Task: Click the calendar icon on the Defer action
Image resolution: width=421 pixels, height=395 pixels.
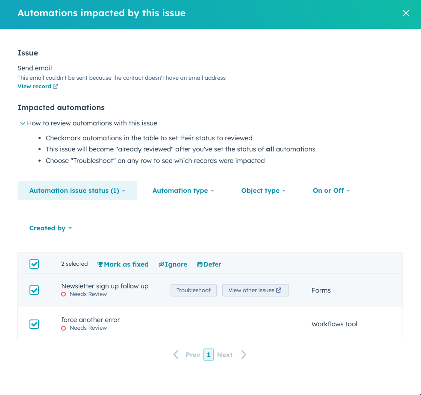Action: pyautogui.click(x=199, y=264)
